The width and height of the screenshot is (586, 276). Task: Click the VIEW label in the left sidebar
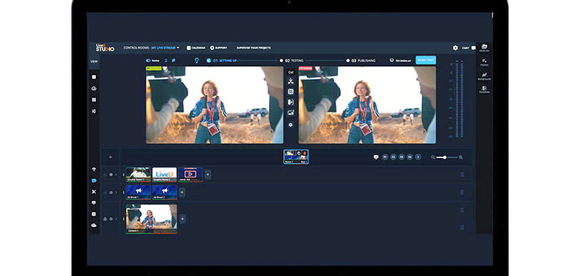click(94, 61)
